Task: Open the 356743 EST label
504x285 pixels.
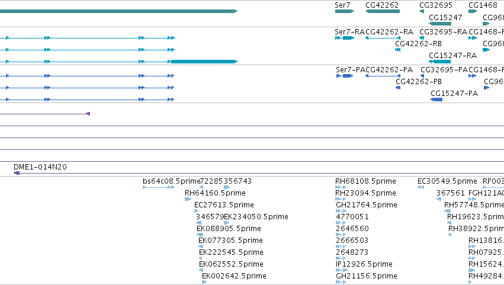Action: tap(237, 181)
